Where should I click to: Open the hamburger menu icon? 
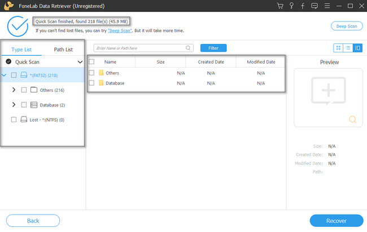click(x=327, y=6)
